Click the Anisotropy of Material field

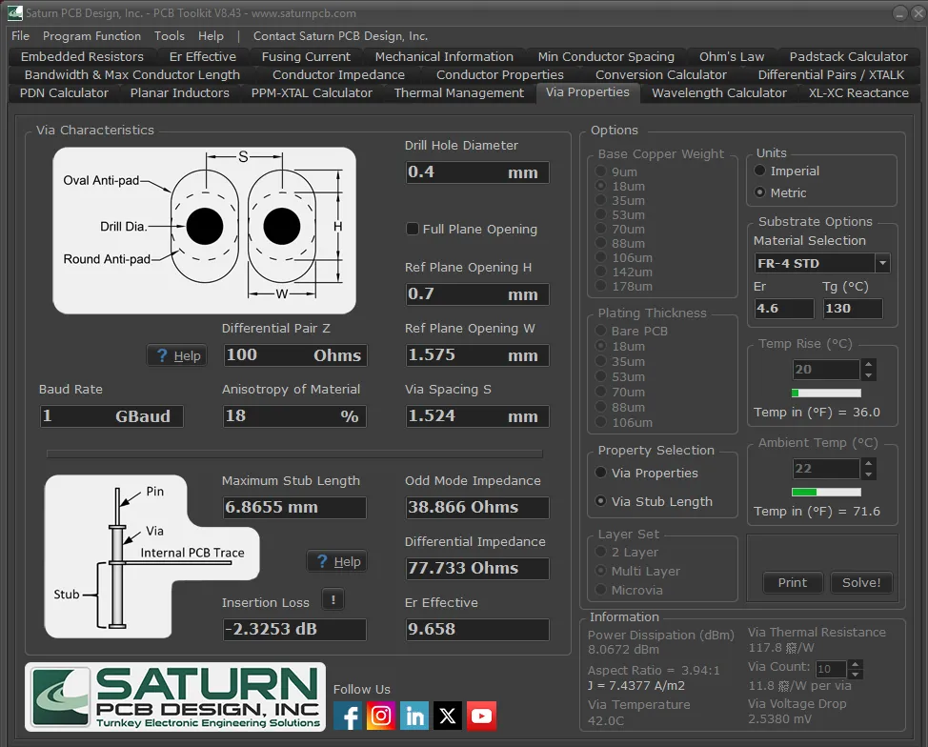(294, 416)
